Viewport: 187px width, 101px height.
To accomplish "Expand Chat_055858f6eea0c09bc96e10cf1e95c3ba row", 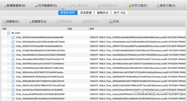I will pyautogui.click(x=8, y=68).
